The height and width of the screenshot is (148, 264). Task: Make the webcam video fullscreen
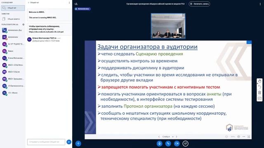point(184,15)
